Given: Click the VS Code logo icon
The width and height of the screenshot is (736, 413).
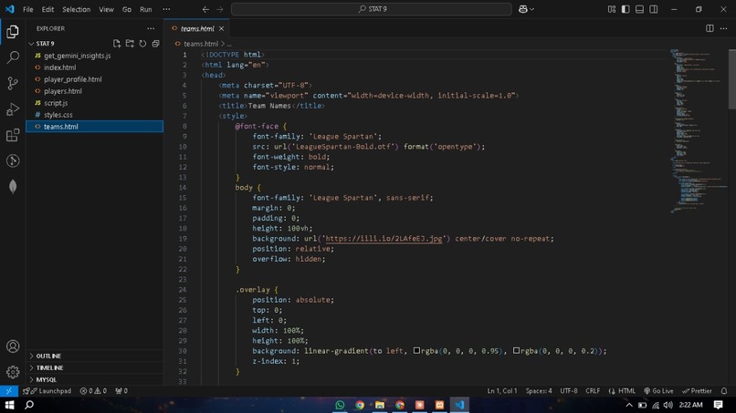Looking at the screenshot, I should point(10,9).
